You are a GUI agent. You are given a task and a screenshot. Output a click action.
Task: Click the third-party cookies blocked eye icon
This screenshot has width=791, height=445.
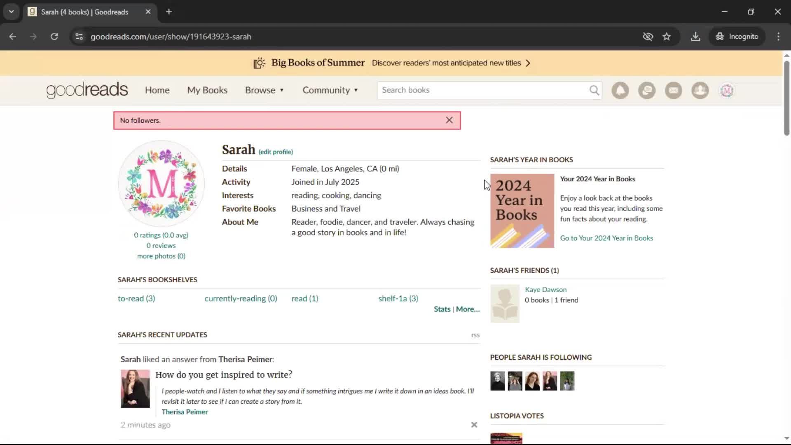(648, 37)
